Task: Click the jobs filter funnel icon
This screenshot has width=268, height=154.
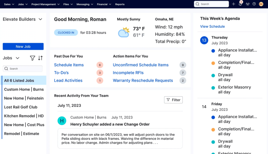Action: 33,58
